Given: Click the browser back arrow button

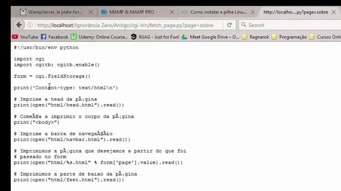Looking at the screenshot, I should [x=19, y=25].
